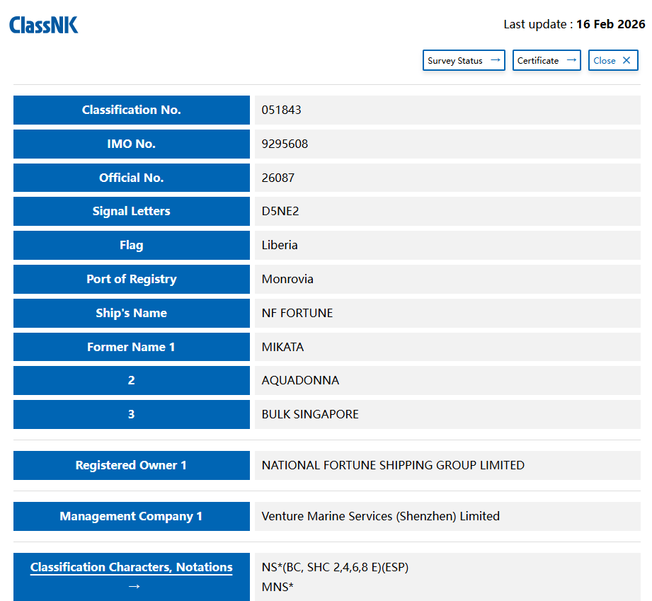The height and width of the screenshot is (601, 652).
Task: Click the signal letters value D5NE2
Action: [280, 211]
